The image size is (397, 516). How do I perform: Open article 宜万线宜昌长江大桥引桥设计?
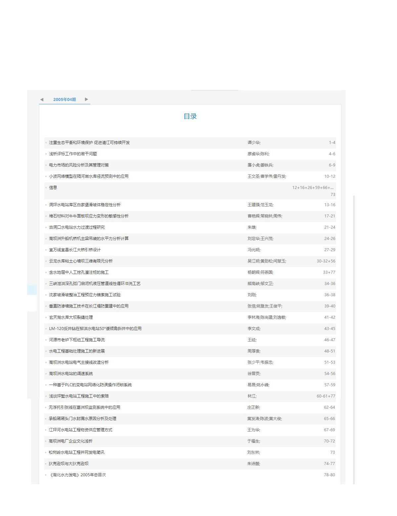tap(75, 250)
